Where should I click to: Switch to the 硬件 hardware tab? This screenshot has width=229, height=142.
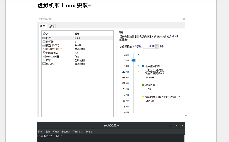pyautogui.click(x=42, y=26)
